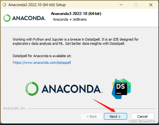
Task: Click the DataSpell DS logo icon
Action: [x=121, y=89]
